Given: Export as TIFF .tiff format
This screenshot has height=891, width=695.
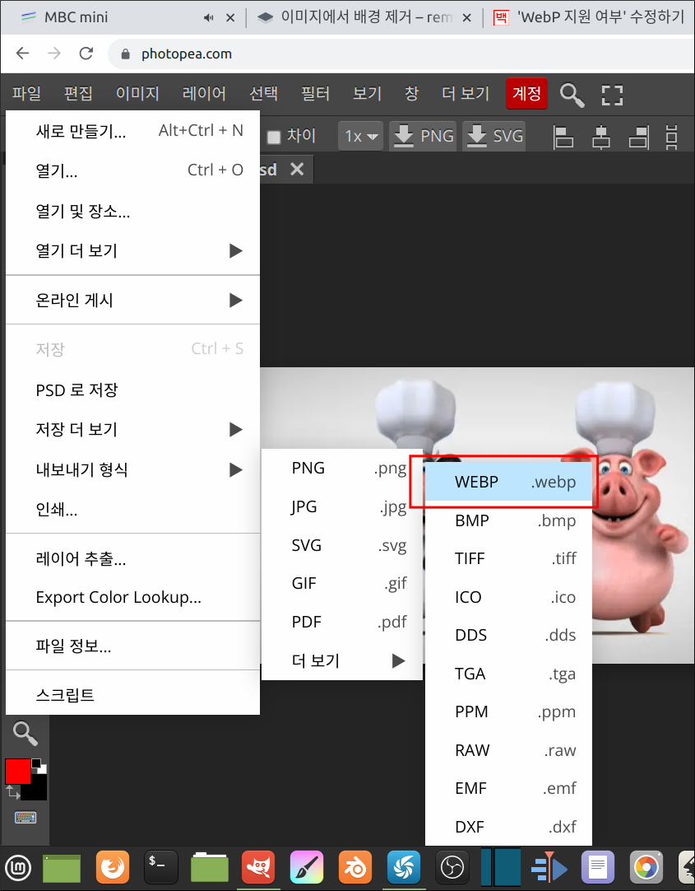Looking at the screenshot, I should click(508, 558).
